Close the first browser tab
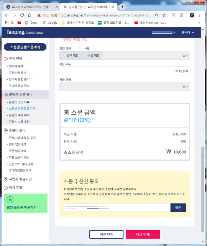The width and height of the screenshot is (207, 246). click(57, 7)
